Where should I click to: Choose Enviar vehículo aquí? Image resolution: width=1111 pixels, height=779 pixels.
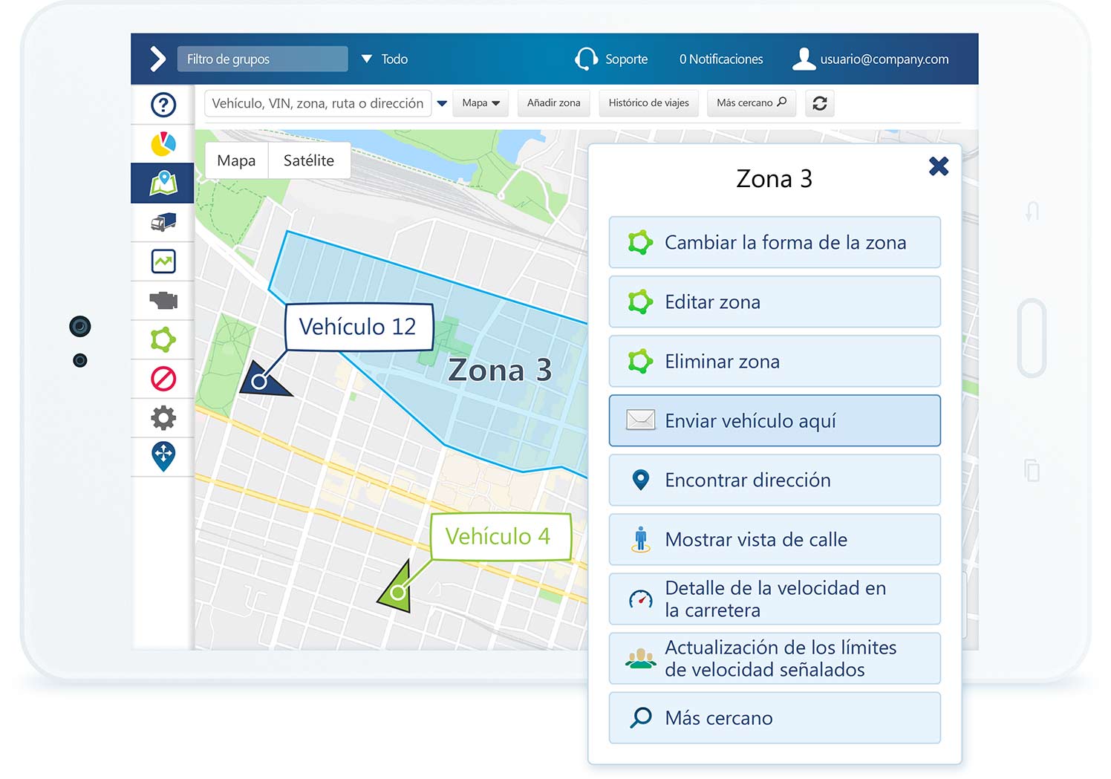[x=775, y=420]
